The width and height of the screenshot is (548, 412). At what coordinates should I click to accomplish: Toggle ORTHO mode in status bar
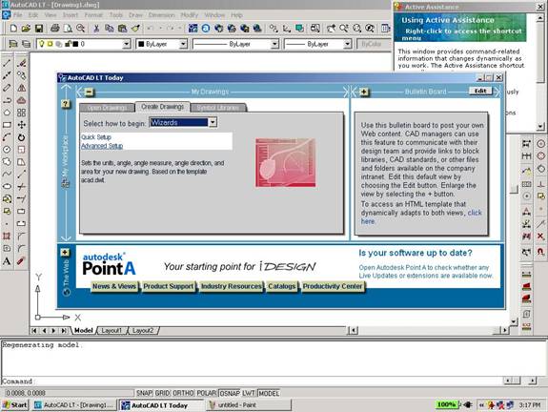[183, 393]
